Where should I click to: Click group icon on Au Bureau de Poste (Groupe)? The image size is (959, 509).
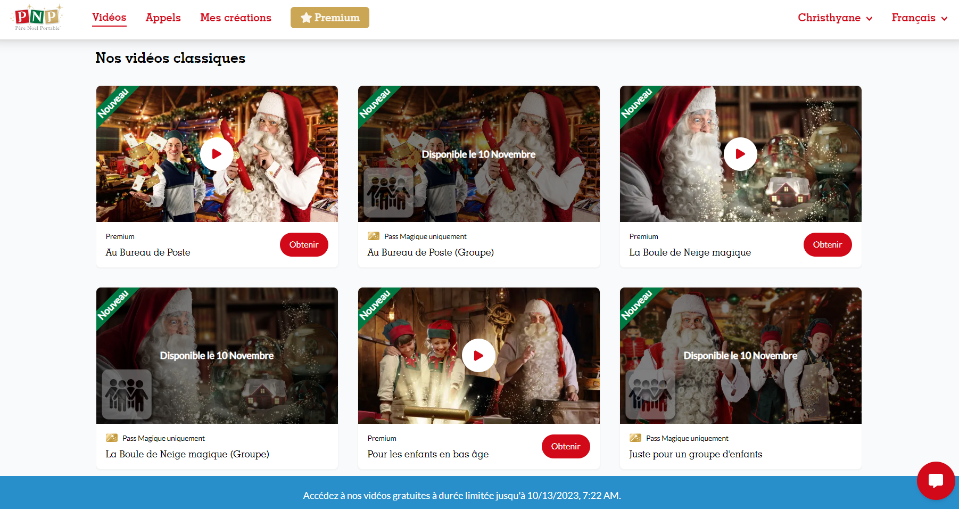point(388,192)
